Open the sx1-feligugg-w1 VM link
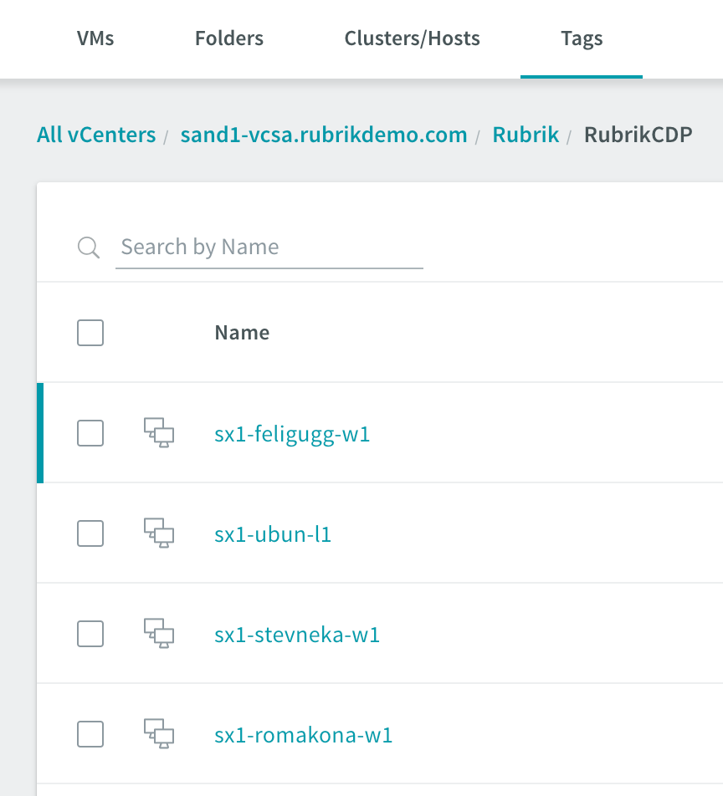Screen dimensions: 723x796 [x=292, y=435]
